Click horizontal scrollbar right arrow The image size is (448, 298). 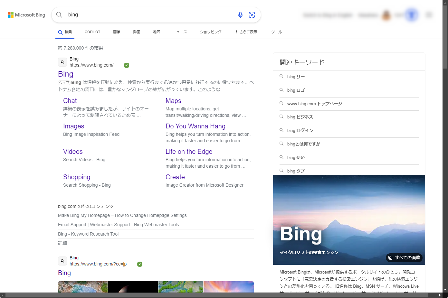pyautogui.click(x=440, y=295)
